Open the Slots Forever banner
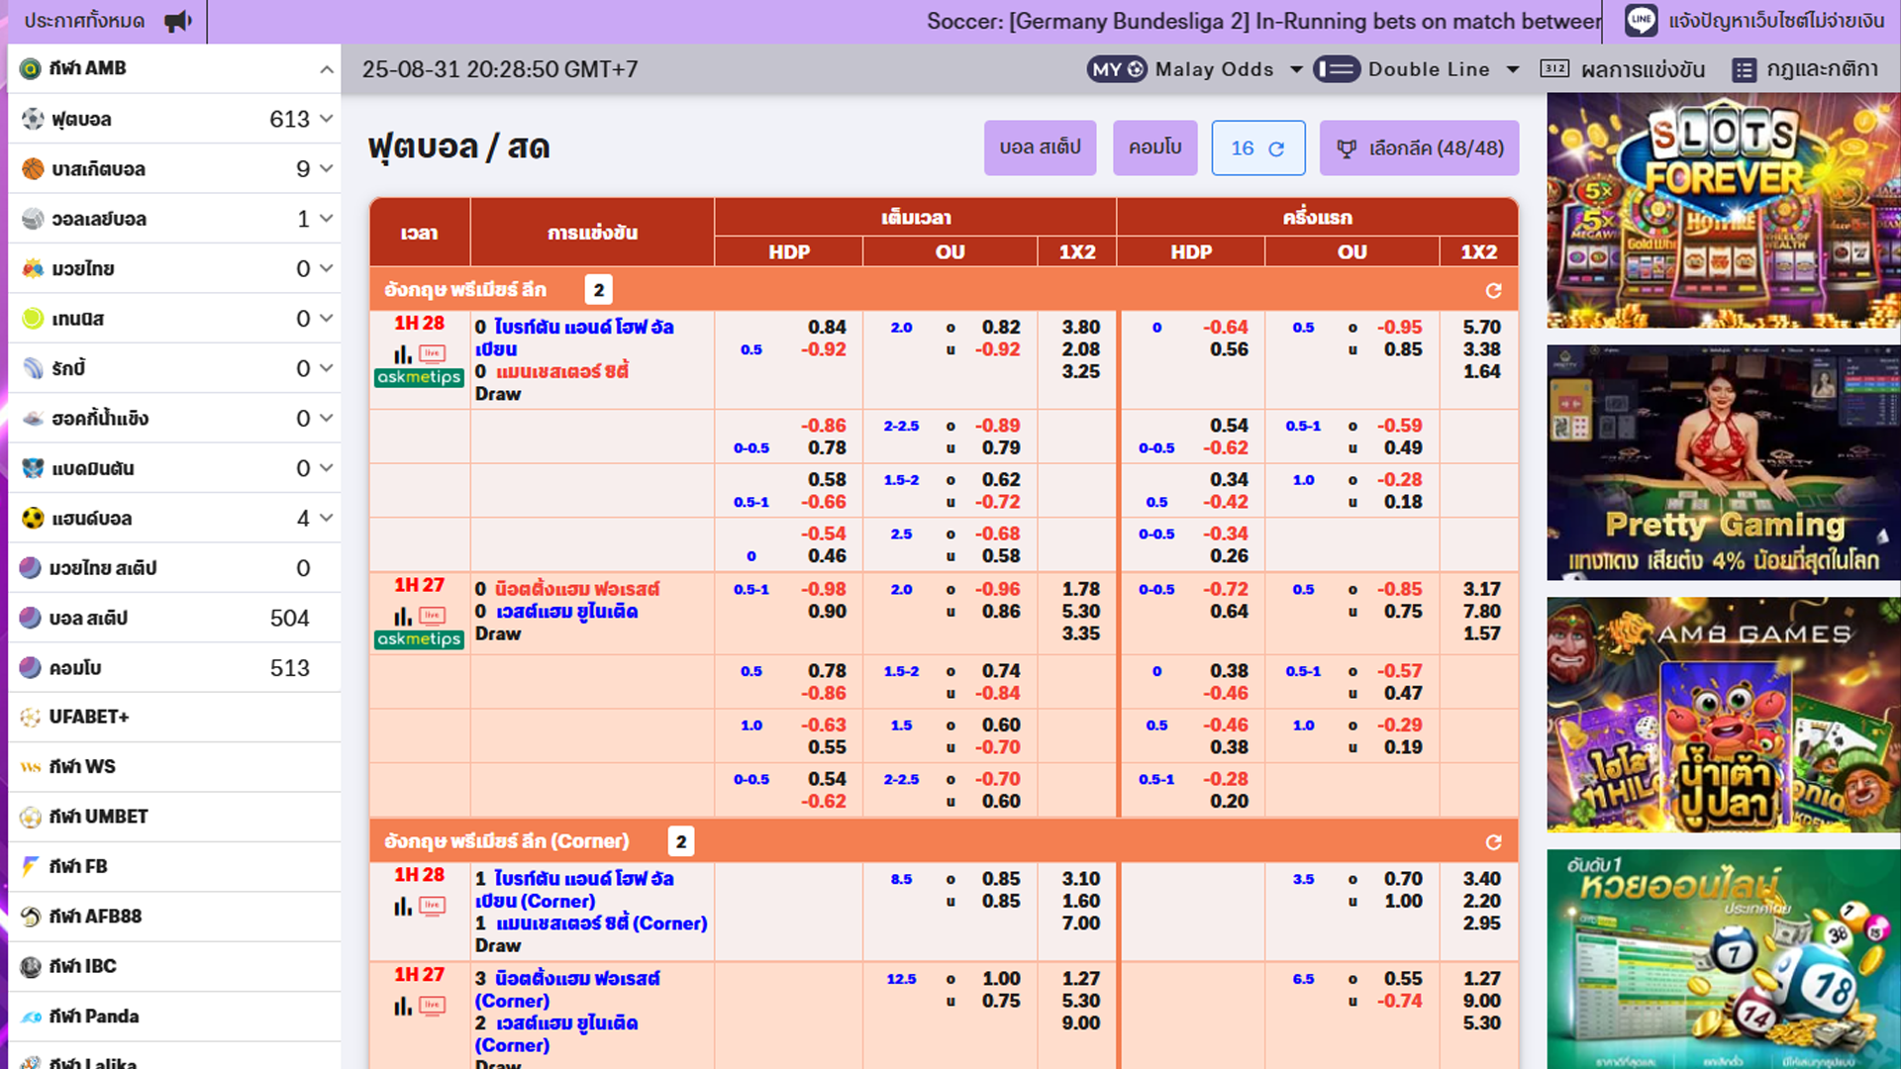This screenshot has width=1901, height=1069. [1723, 211]
